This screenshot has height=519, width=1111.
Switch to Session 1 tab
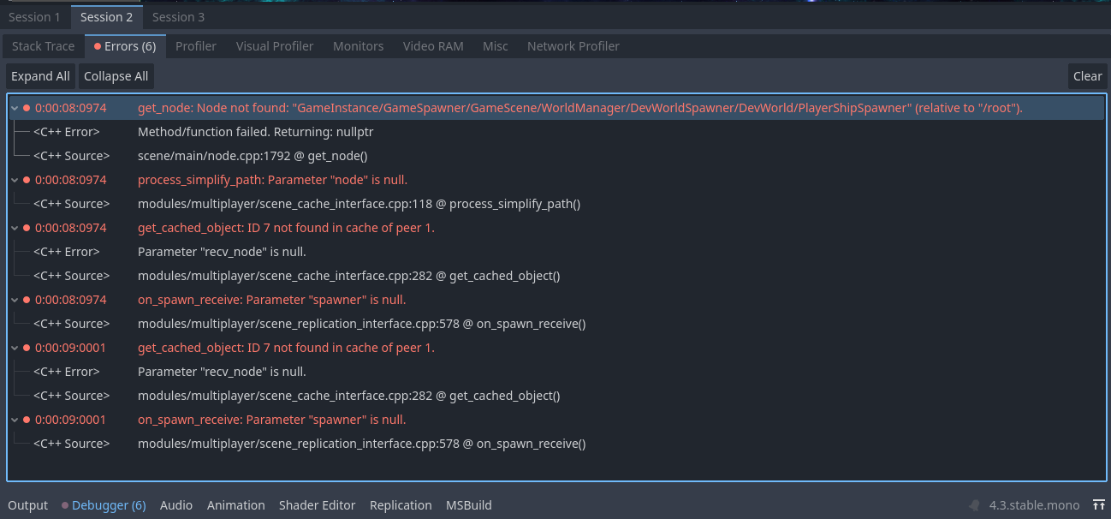pyautogui.click(x=34, y=17)
